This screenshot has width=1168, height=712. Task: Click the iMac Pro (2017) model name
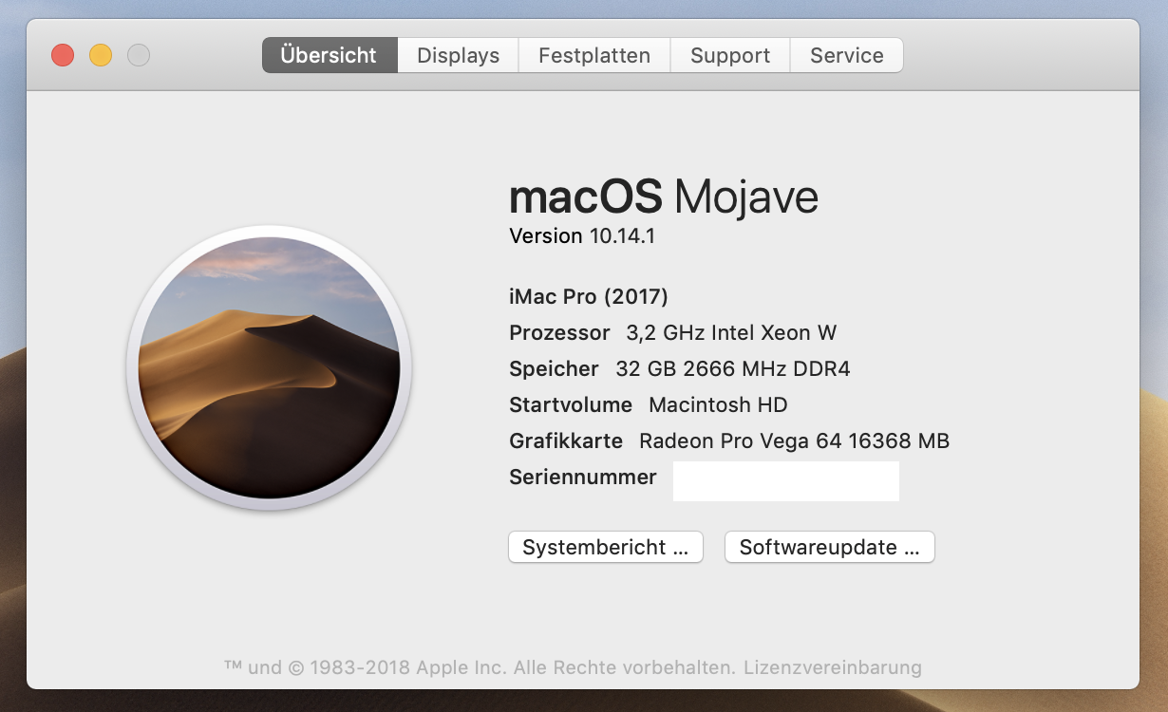(589, 297)
